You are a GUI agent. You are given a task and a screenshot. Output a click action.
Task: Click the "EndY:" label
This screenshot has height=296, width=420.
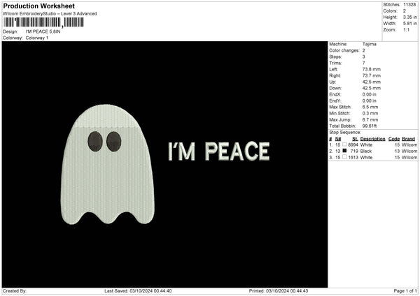[335, 101]
